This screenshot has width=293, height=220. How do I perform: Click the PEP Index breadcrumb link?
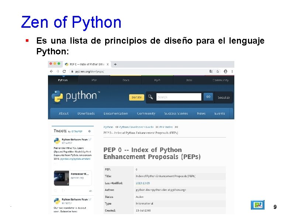pyautogui.click(x=166, y=127)
